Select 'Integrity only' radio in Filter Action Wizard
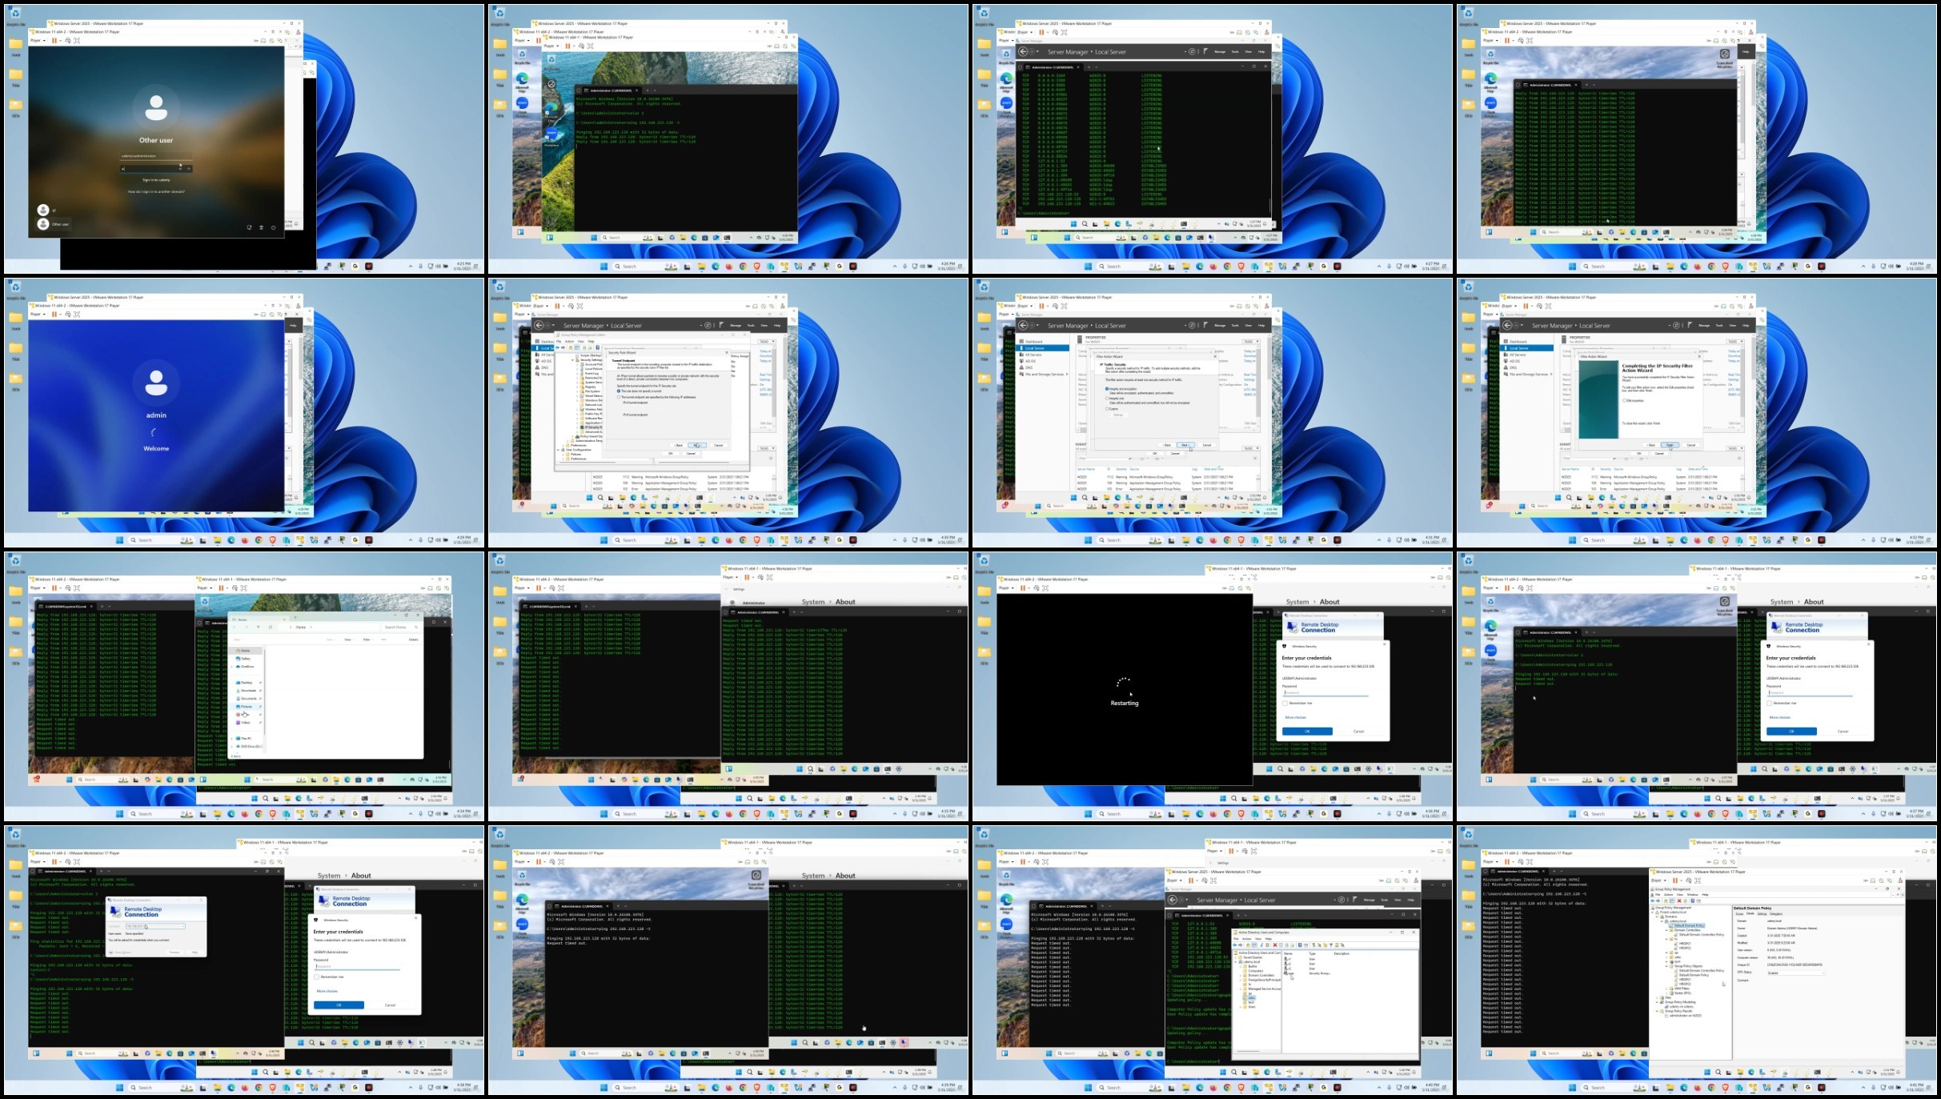The width and height of the screenshot is (1941, 1099). click(1107, 399)
